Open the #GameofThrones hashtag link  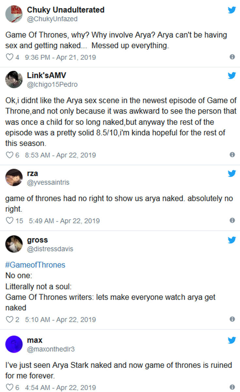[x=35, y=265]
